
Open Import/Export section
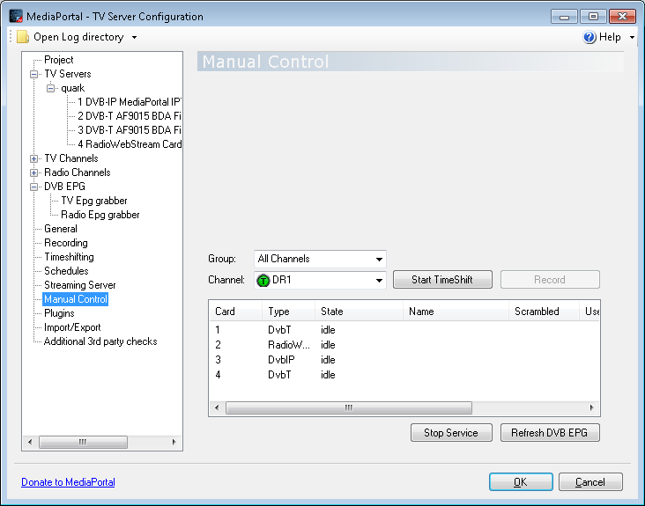[72, 327]
